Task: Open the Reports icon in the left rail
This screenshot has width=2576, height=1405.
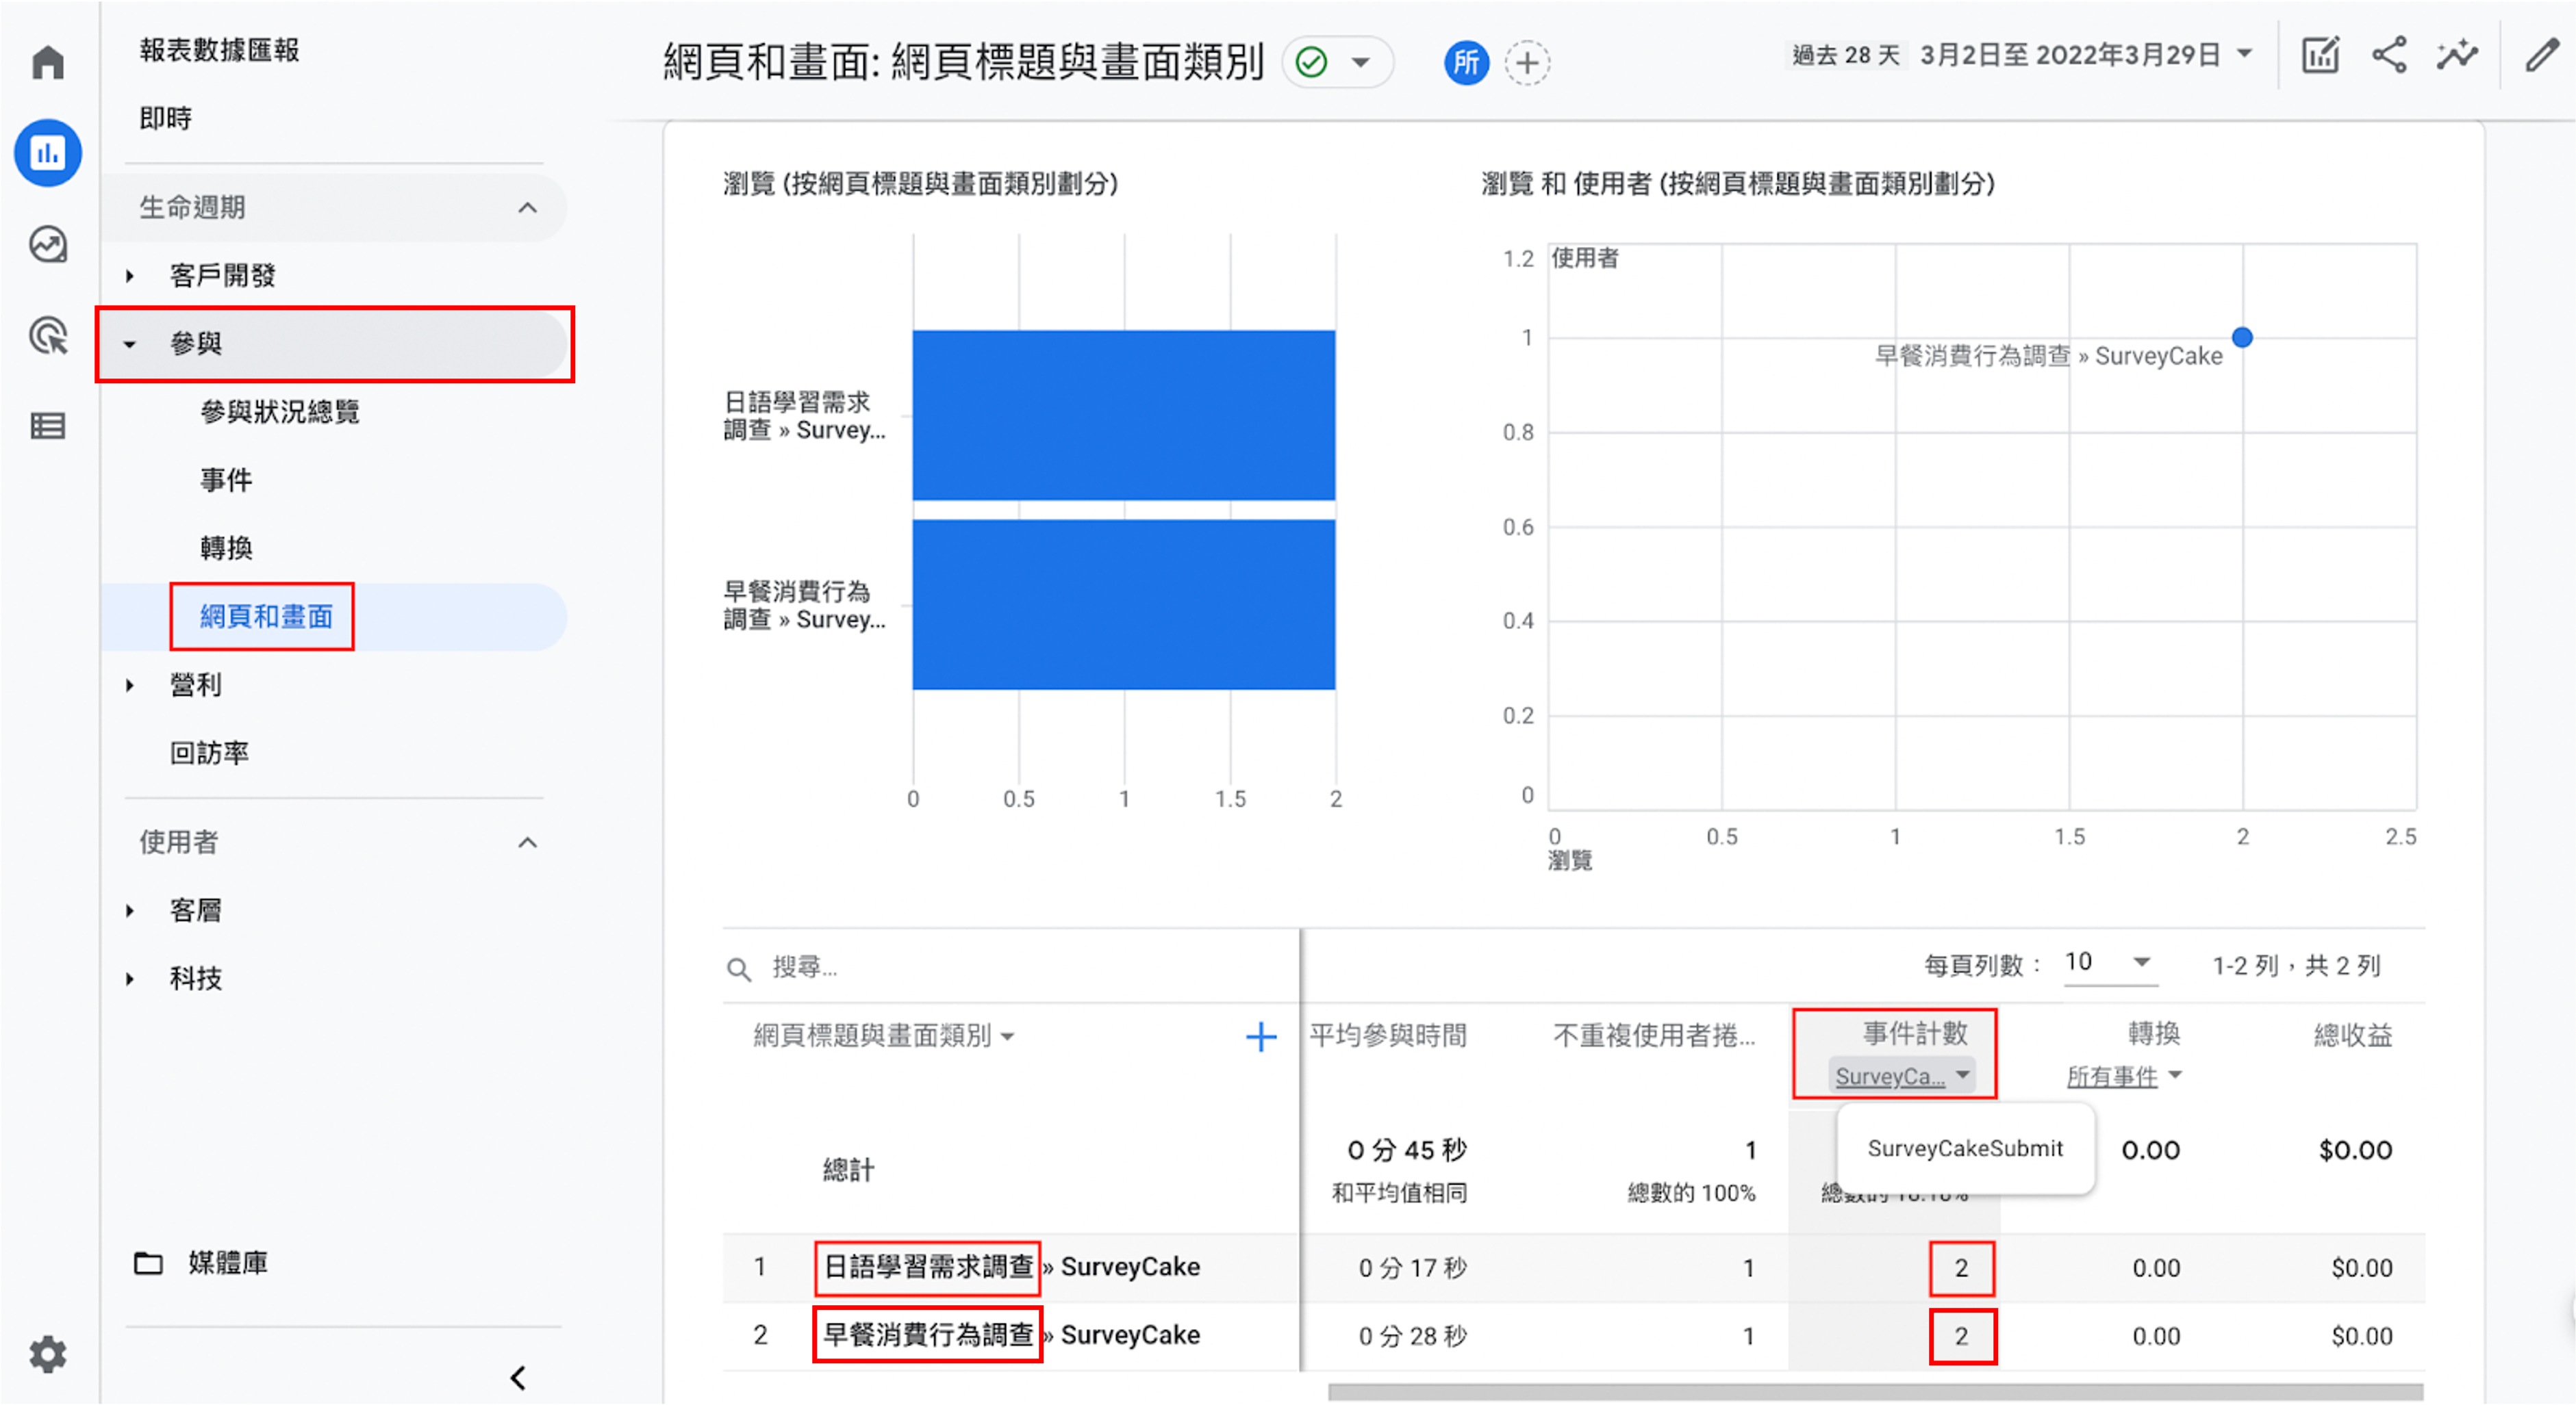Action: (x=47, y=153)
